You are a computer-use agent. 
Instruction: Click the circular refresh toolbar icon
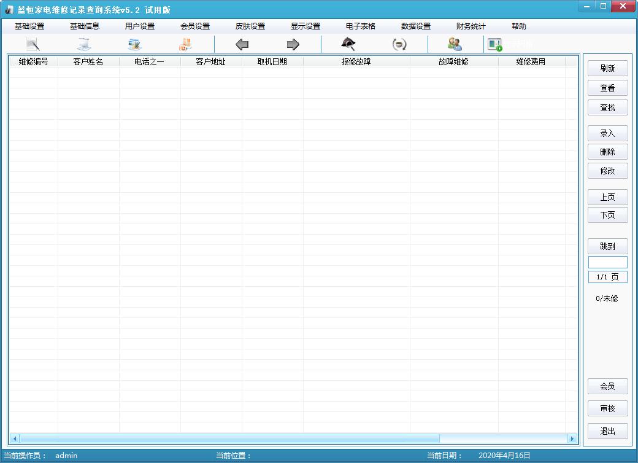tap(399, 44)
